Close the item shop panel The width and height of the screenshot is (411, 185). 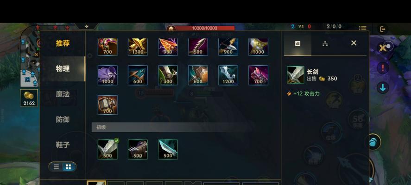tap(354, 43)
